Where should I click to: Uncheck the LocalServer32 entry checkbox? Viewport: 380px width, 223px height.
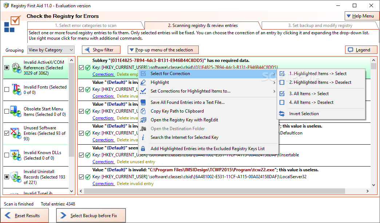click(x=82, y=177)
